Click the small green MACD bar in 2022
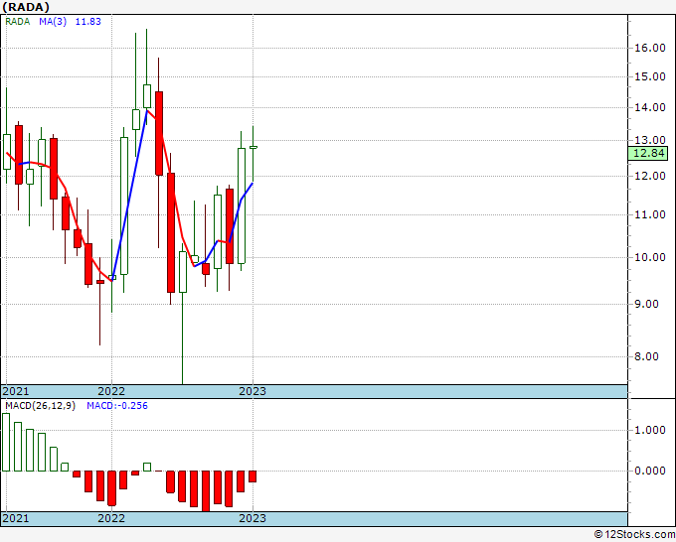Image resolution: width=676 pixels, height=542 pixels. tap(147, 468)
